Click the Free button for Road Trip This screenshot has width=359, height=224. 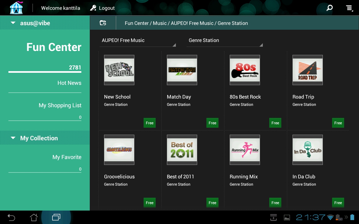(x=338, y=123)
